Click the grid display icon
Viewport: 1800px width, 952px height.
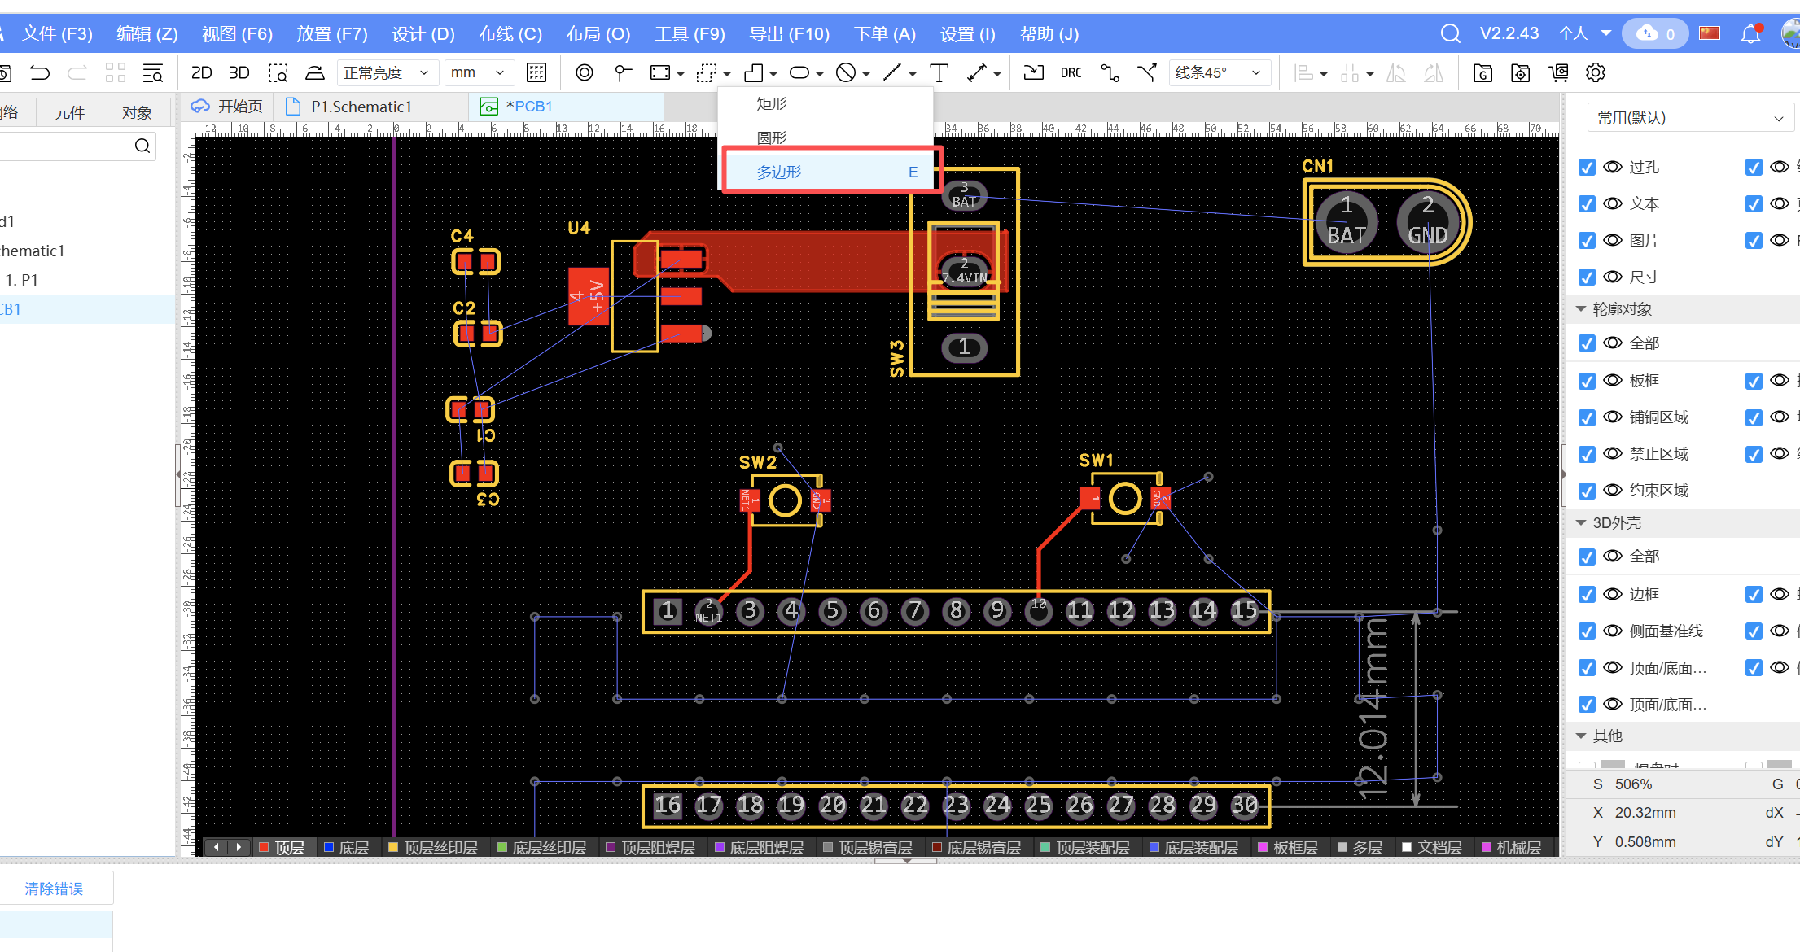[x=536, y=73]
